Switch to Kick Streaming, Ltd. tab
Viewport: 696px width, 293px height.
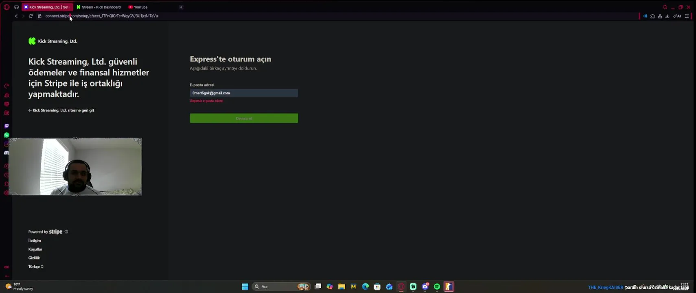click(x=48, y=7)
